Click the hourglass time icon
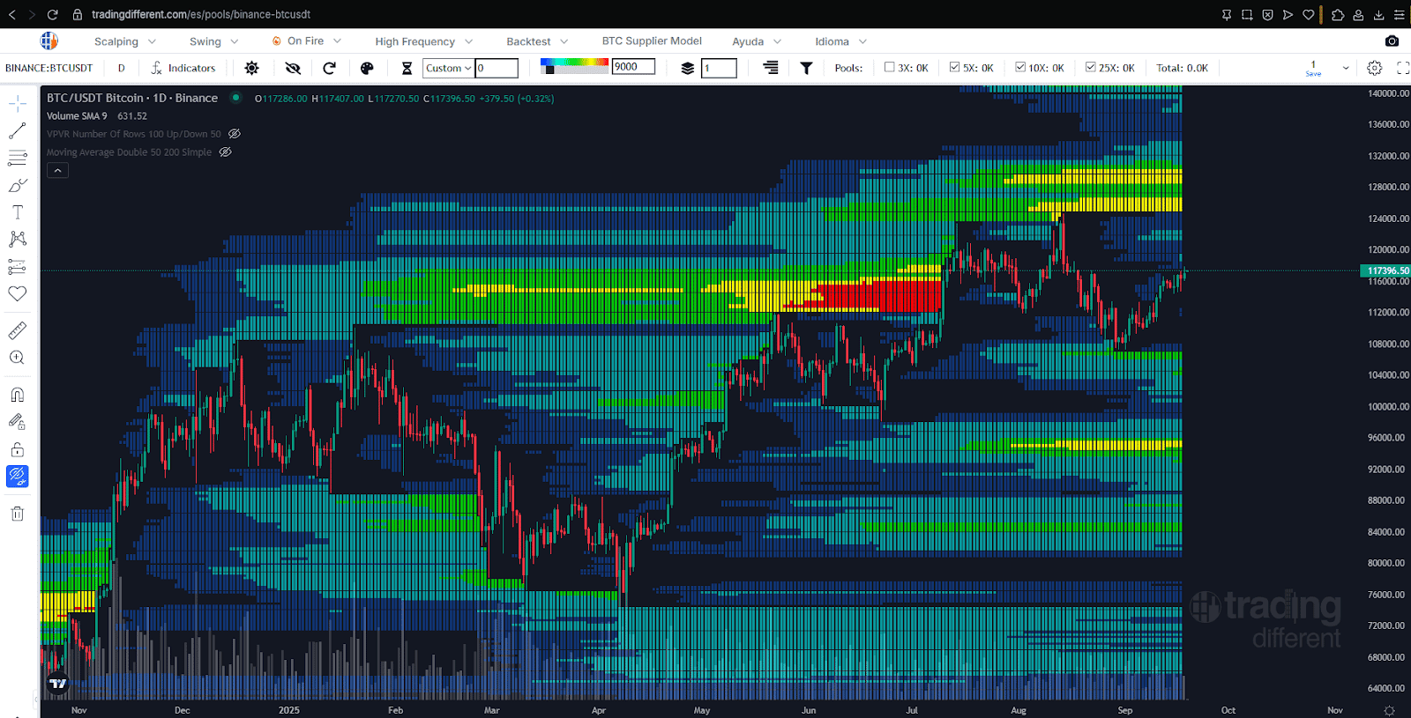Viewport: 1411px width, 718px height. [407, 68]
